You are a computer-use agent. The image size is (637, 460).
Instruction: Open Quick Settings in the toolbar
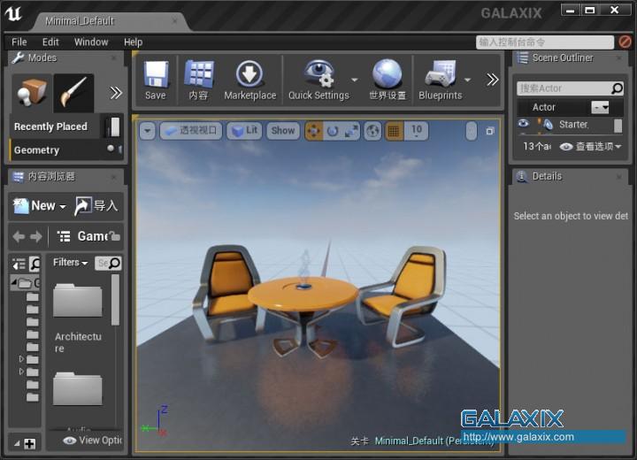point(318,80)
